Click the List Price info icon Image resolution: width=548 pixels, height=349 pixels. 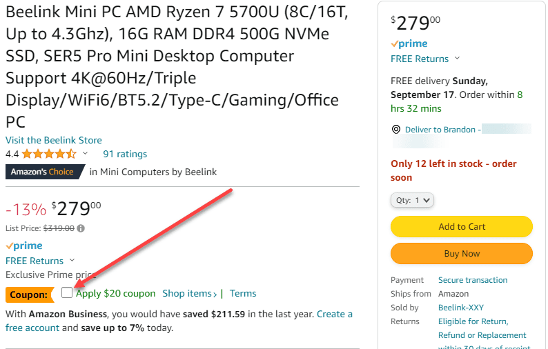[x=81, y=228]
